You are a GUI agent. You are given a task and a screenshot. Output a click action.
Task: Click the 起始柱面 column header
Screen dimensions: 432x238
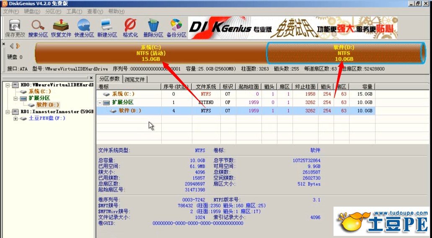pos(248,87)
